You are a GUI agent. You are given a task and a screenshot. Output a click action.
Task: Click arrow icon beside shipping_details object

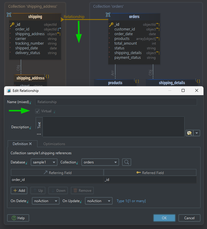pos(158,53)
